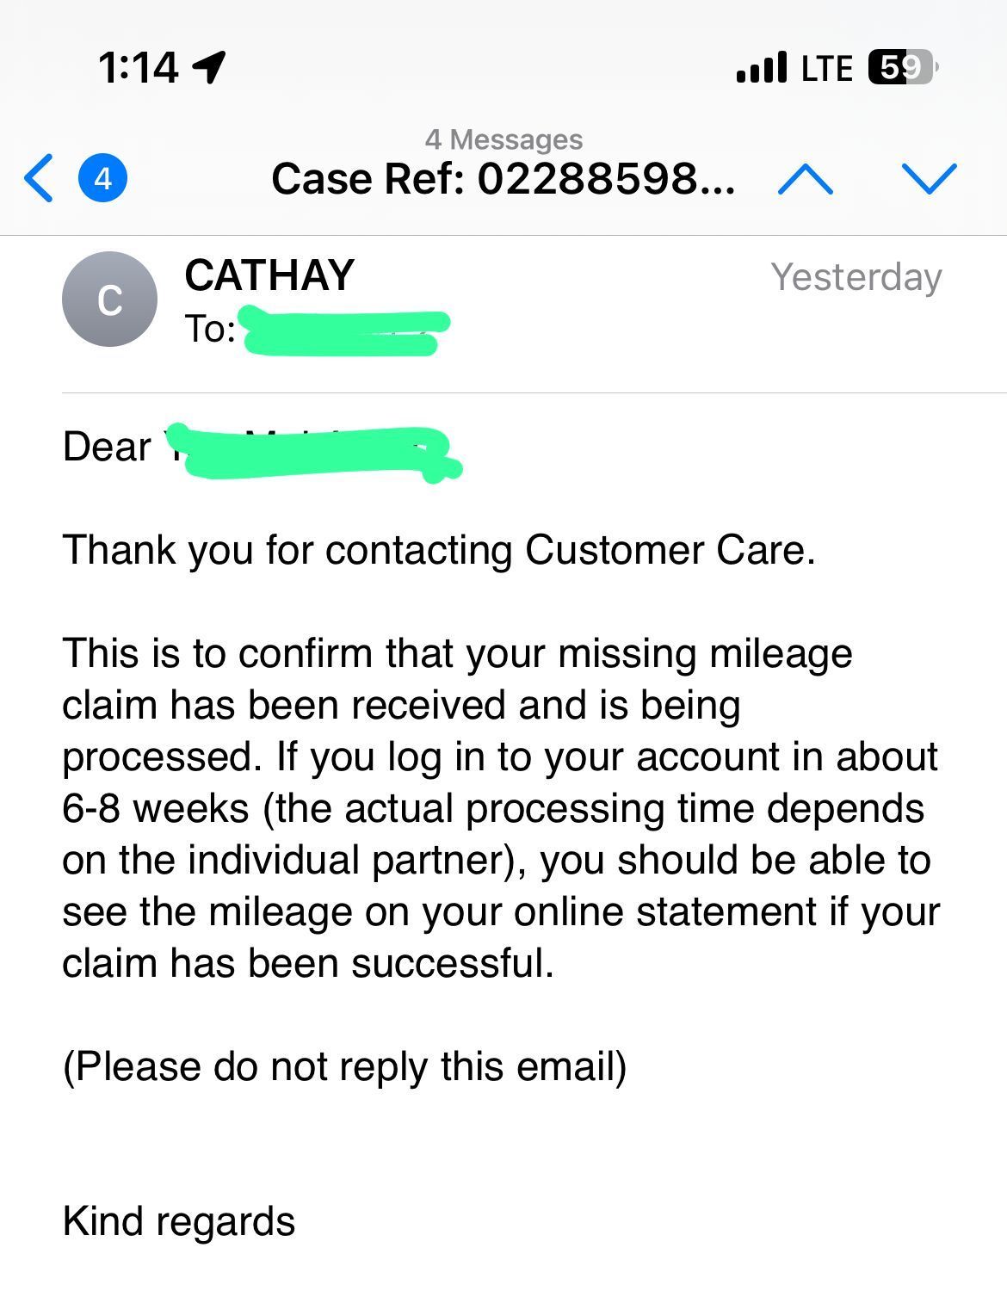Tap the "Kind regards" sign-off
The image size is (1007, 1297).
pyautogui.click(x=179, y=1221)
